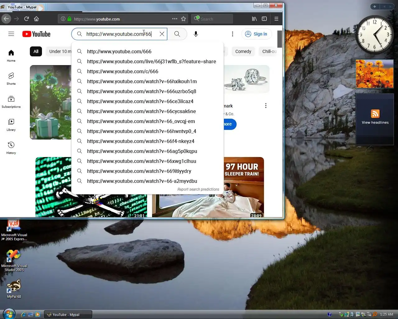Image resolution: width=398 pixels, height=319 pixels.
Task: Submit YouTube search with magnifier button
Action: point(177,34)
